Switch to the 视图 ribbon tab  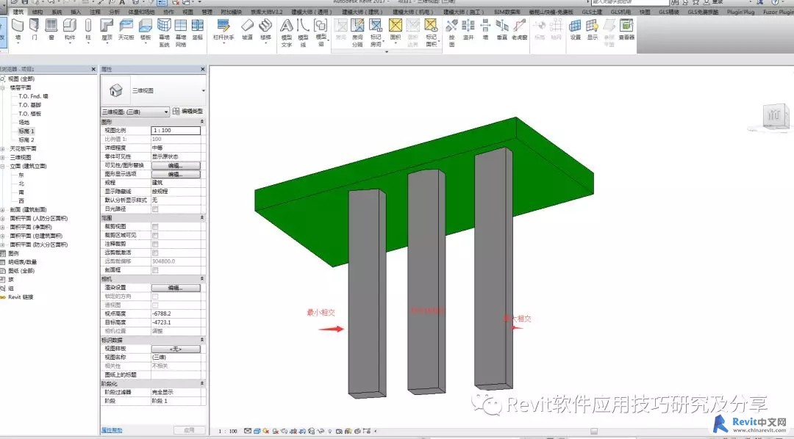pos(188,12)
